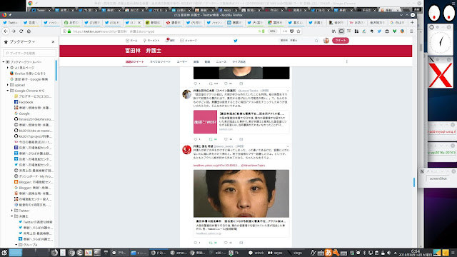The width and height of the screenshot is (457, 257).
Task: Open the caret menu on the Yahoo news tweet
Action: (288, 146)
